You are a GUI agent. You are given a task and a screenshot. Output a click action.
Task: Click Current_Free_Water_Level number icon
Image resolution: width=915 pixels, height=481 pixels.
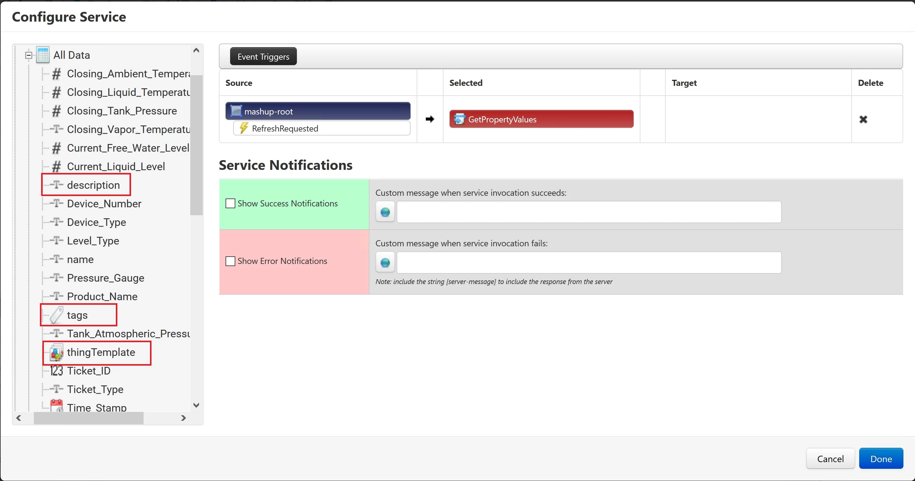(56, 148)
